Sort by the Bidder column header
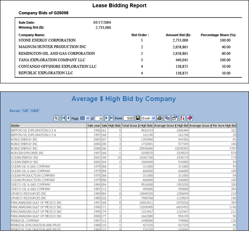 tap(49, 126)
